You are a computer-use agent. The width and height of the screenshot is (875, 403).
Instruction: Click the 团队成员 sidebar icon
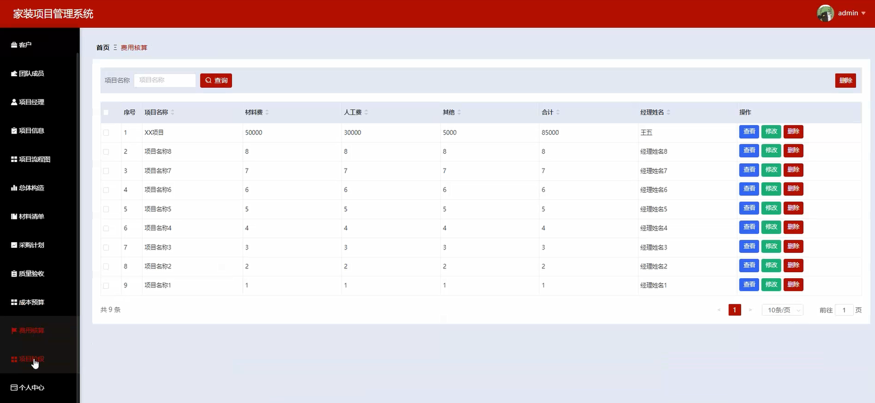(x=14, y=73)
